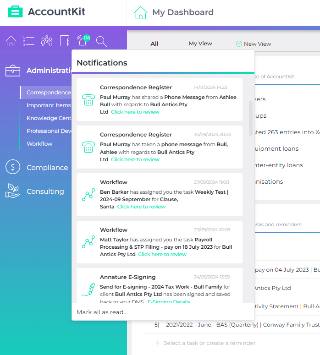Click the 30/09/2024 20:23 timestamp
The height and width of the screenshot is (355, 320).
(212, 135)
